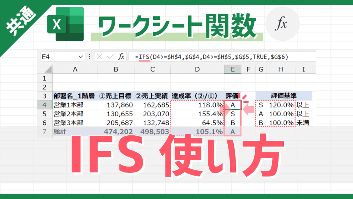The image size is (353, 199).
Task: Click the cell with 64.5%
Action: click(x=197, y=123)
